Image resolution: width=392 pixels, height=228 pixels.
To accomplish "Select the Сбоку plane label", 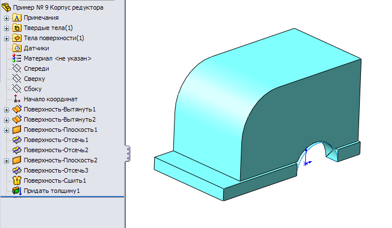I will tap(32, 89).
